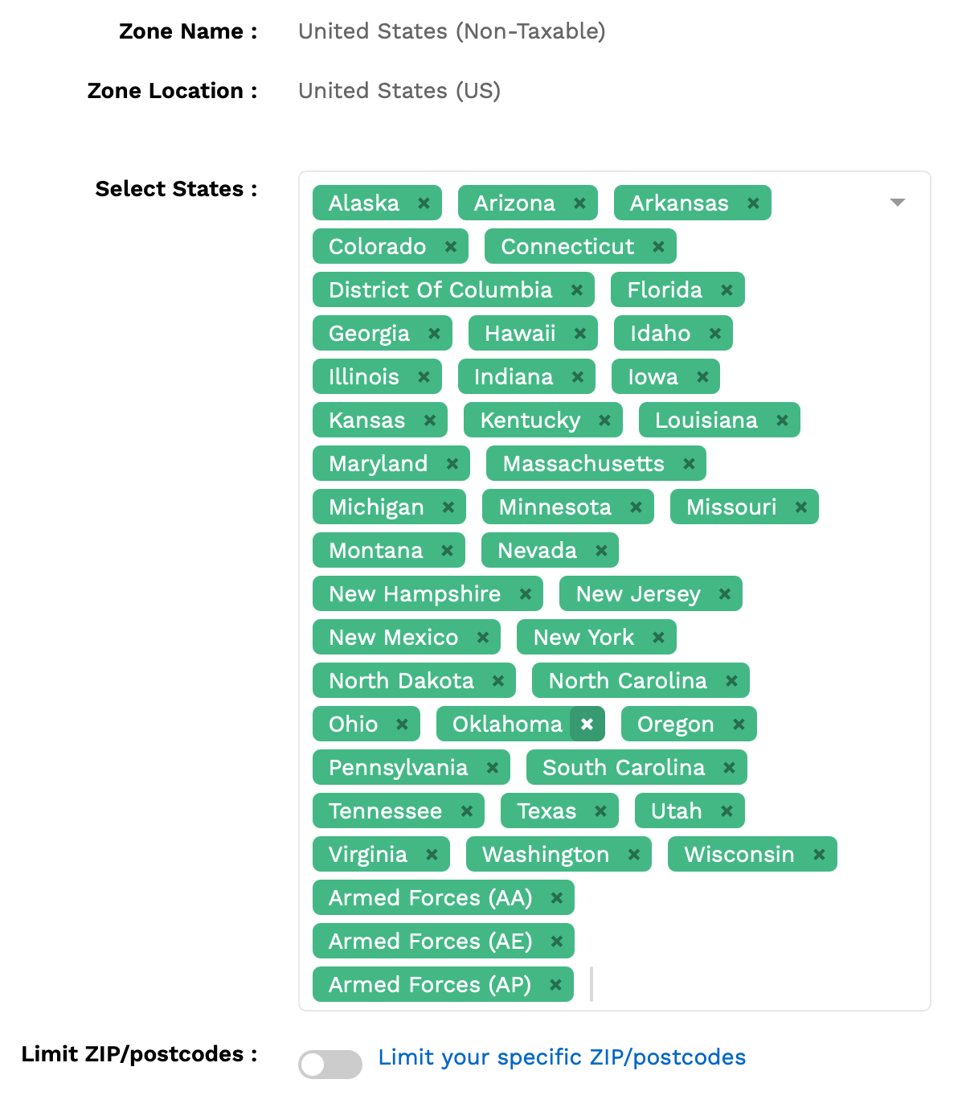
Task: Remove Hawaii from selected states
Action: coord(579,334)
